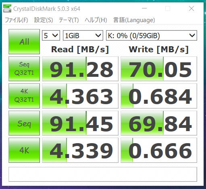Minimize the CrystalDiskMark window

144,8
